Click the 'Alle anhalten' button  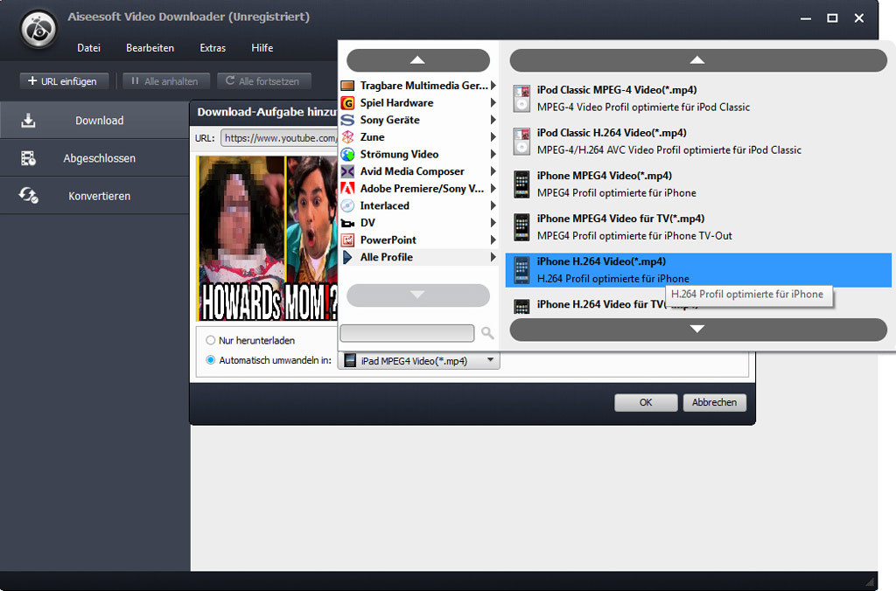pyautogui.click(x=165, y=81)
